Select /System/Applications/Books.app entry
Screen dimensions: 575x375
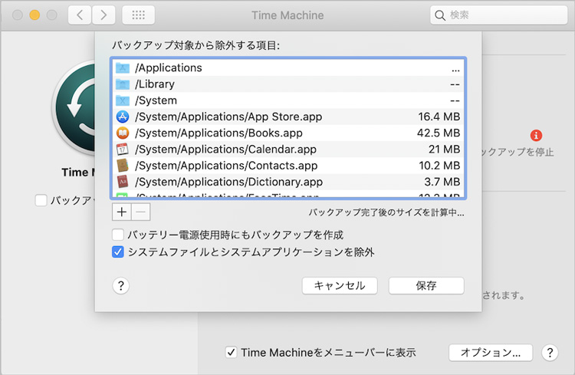coord(219,133)
